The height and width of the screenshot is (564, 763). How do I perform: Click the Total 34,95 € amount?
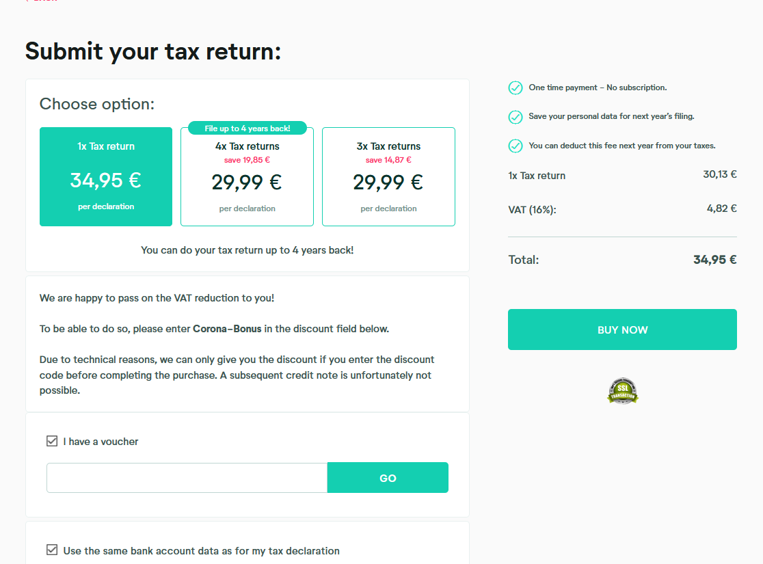[x=714, y=260]
